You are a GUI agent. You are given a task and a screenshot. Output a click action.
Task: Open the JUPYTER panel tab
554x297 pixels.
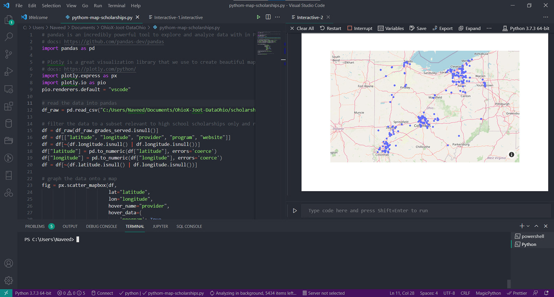tap(160, 226)
